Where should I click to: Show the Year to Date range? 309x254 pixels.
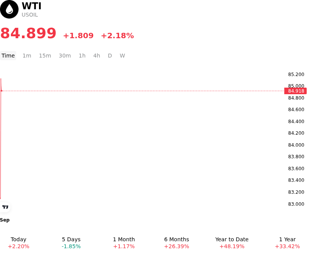point(232,243)
